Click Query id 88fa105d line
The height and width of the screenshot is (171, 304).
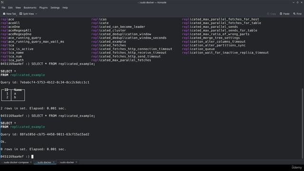[45, 134]
